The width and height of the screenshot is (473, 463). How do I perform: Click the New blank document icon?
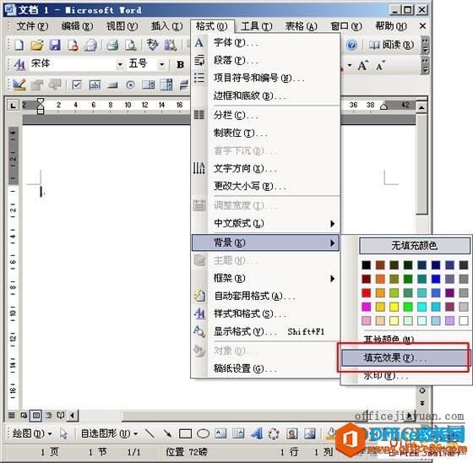click(x=19, y=46)
